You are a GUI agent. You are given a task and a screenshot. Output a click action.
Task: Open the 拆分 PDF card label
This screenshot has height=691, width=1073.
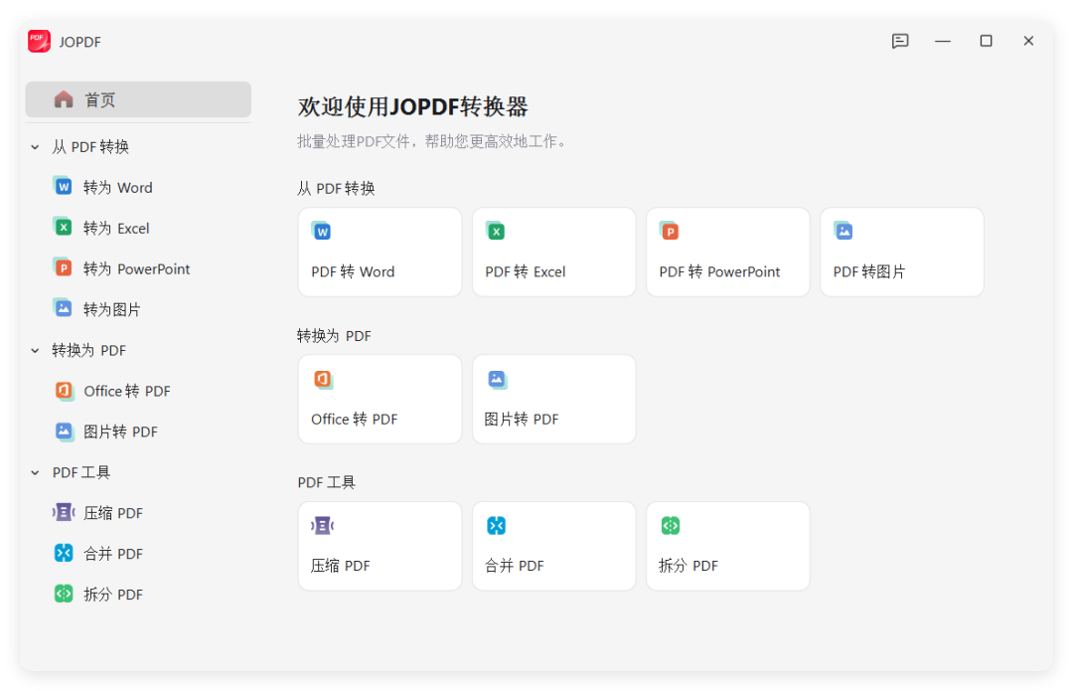click(x=688, y=566)
